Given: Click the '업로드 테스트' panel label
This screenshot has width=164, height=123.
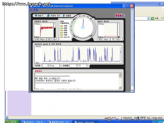Looking at the screenshot, I should pos(103,21).
